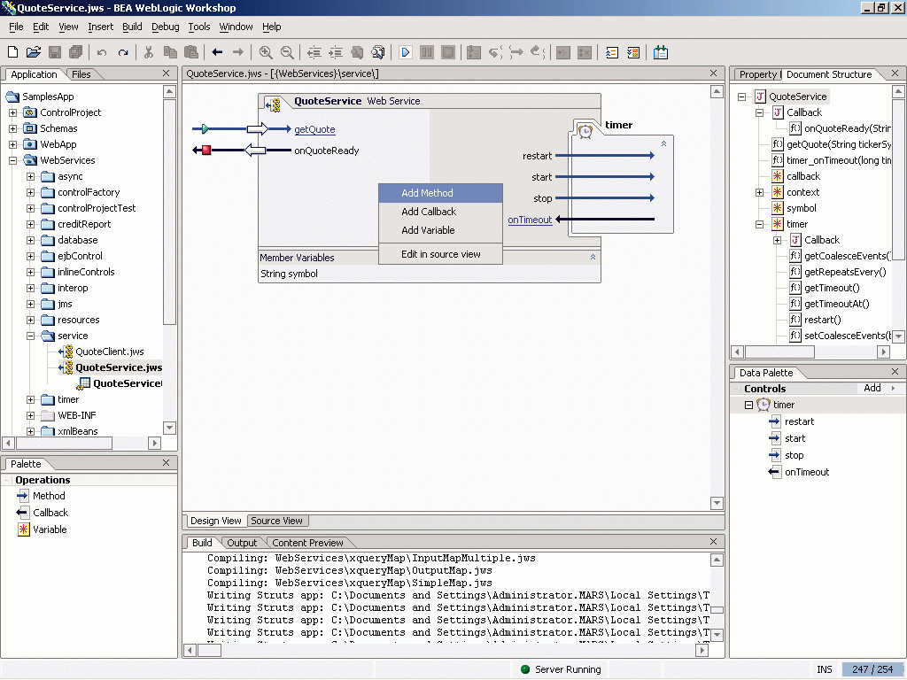Image resolution: width=907 pixels, height=680 pixels.
Task: Click the Stop debugging toolbar icon
Action: tap(447, 52)
